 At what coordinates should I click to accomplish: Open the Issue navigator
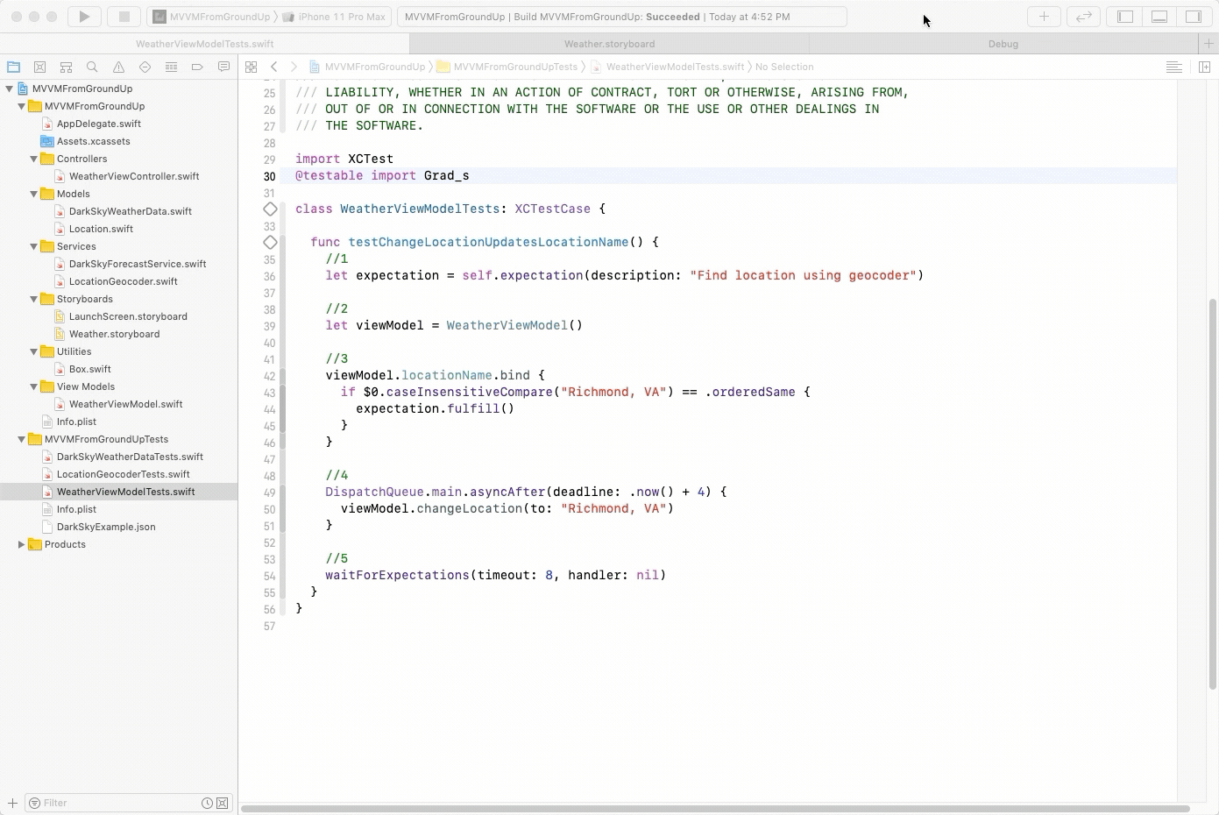click(x=118, y=67)
